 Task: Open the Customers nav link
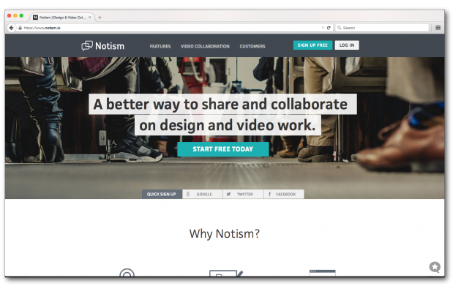252,46
